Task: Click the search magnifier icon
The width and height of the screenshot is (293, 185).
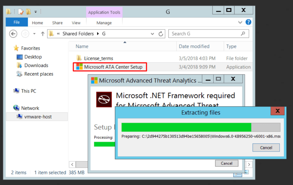Action: tap(243, 34)
